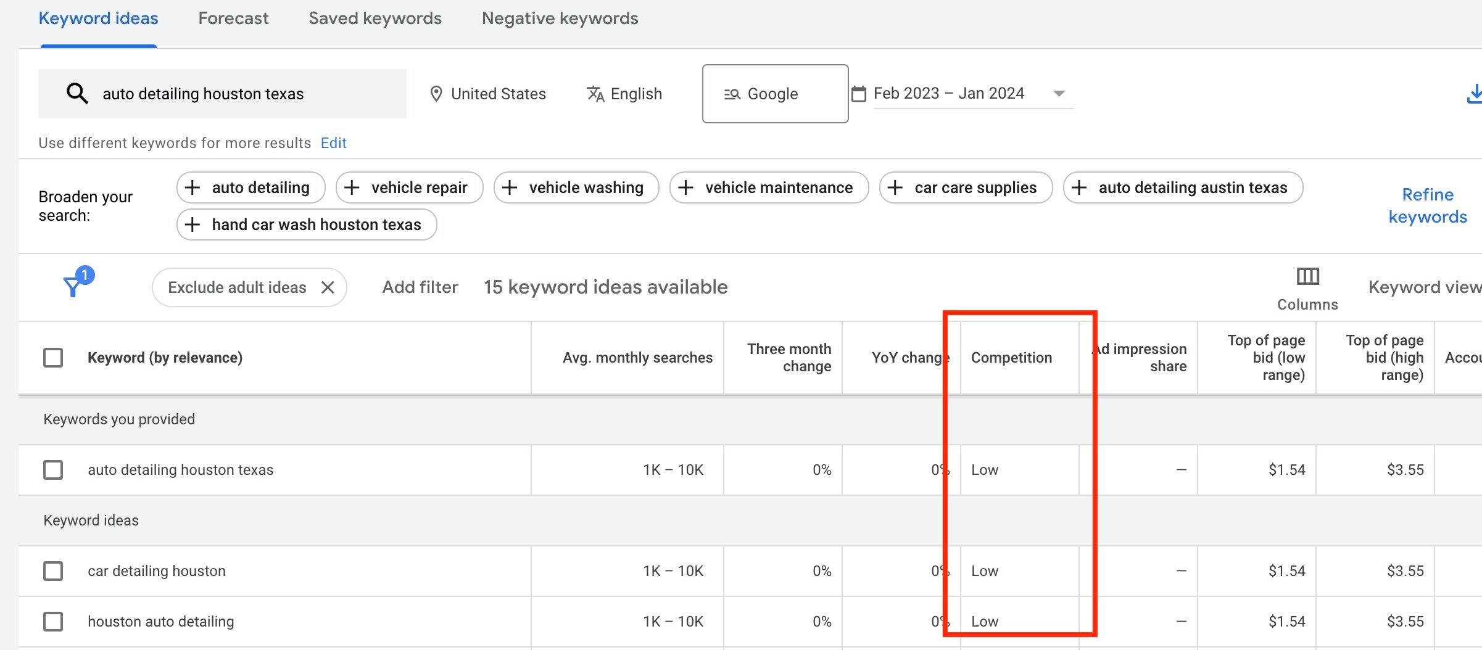This screenshot has width=1482, height=650.
Task: Click the download keyword ideas icon
Action: tap(1473, 94)
